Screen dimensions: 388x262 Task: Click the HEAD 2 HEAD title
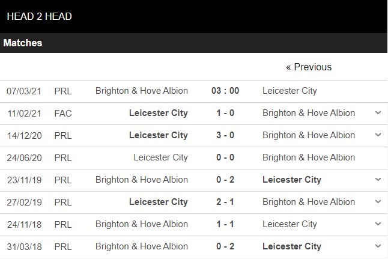[x=40, y=16]
